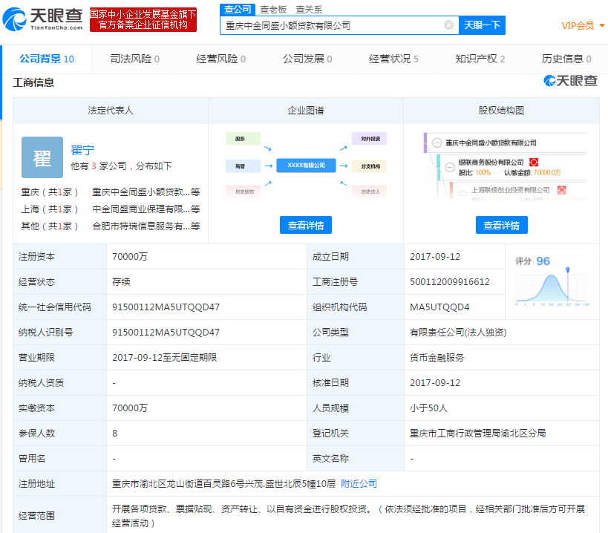Select the red 官方备案企业征信机构 banner
This screenshot has width=608, height=533.
pos(143,20)
